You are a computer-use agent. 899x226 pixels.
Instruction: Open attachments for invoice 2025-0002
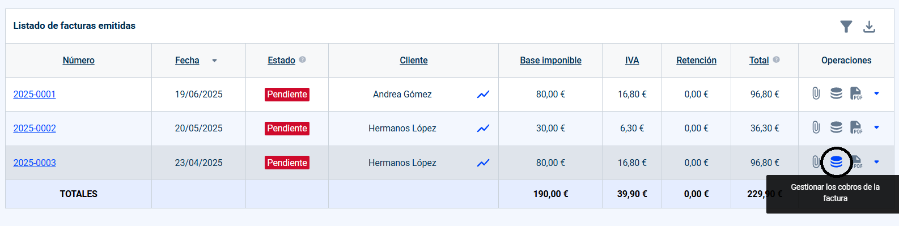point(816,127)
